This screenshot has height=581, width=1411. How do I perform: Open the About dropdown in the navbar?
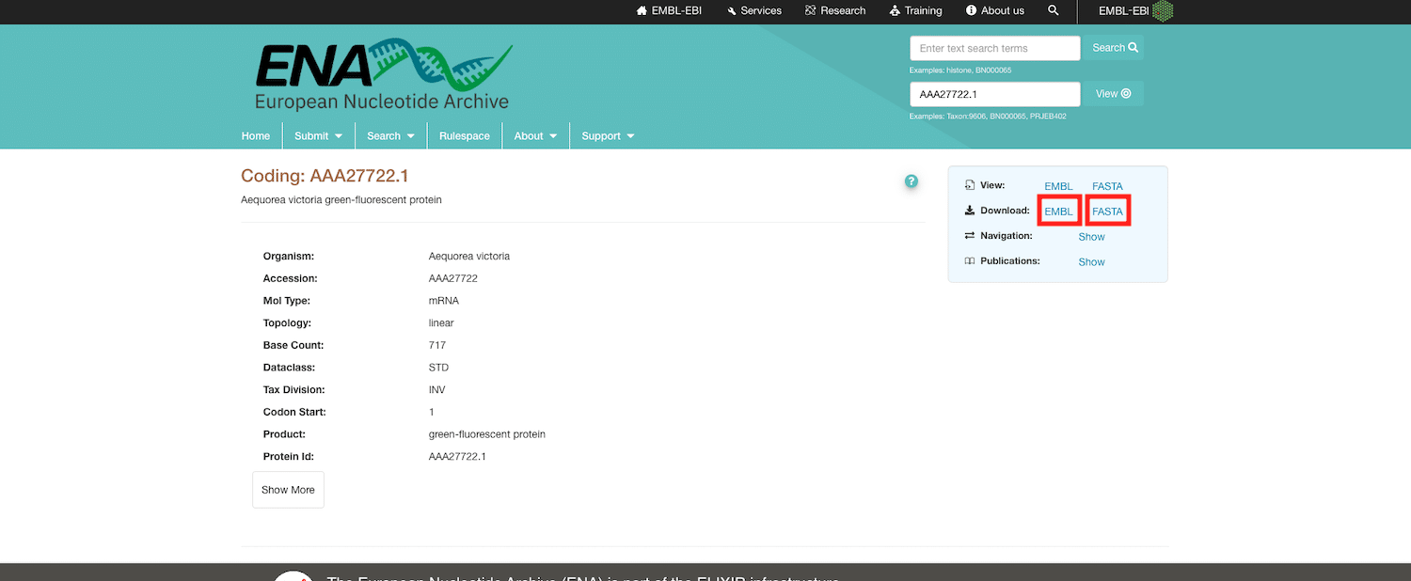tap(535, 136)
